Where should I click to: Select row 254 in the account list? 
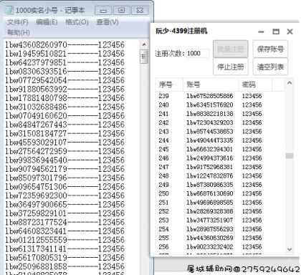(x=220, y=229)
